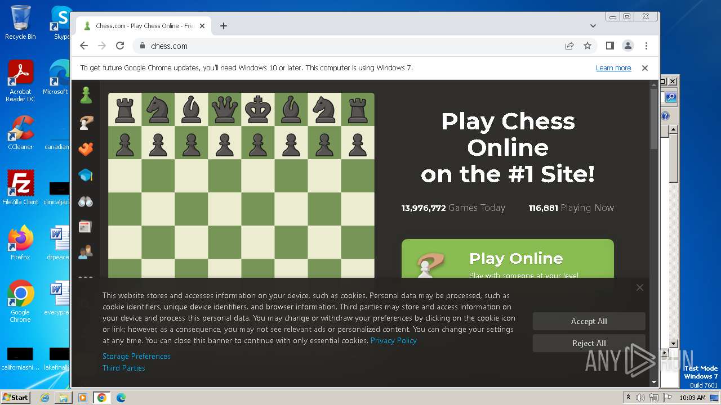Dismiss the Chrome update notification bar
721x405 pixels.
pos(645,67)
